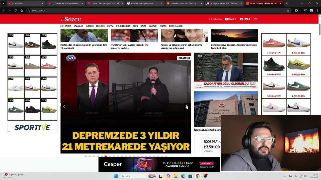Select the highlighted -32% white sneaker
321x180 pixels.
coord(16,87)
